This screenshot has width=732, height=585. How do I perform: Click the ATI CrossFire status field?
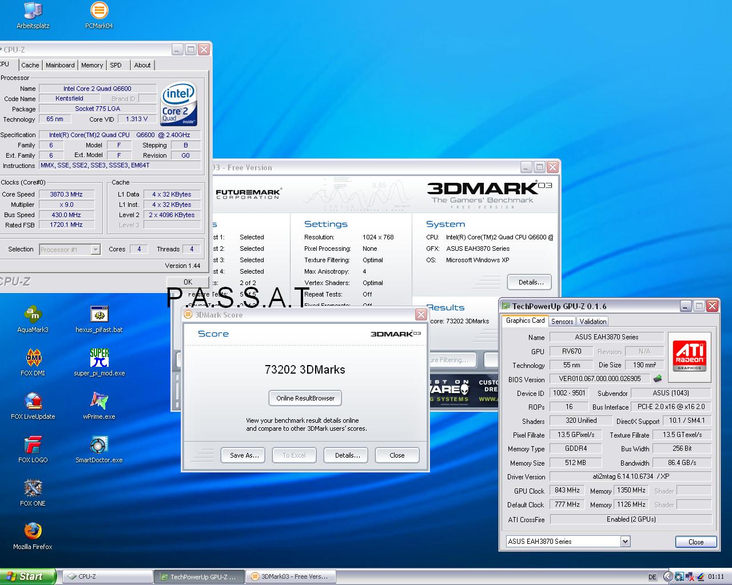point(631,519)
